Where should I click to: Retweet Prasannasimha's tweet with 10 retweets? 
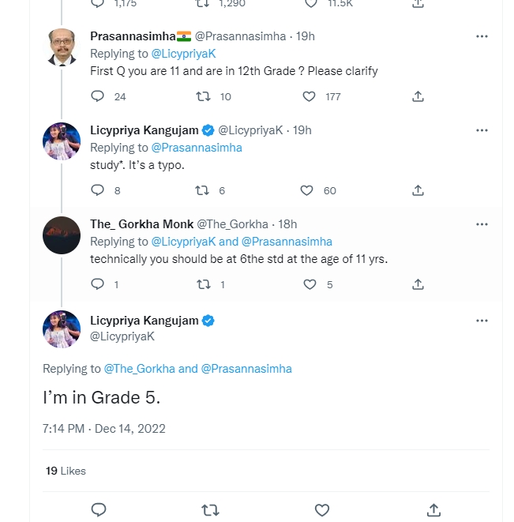click(203, 96)
